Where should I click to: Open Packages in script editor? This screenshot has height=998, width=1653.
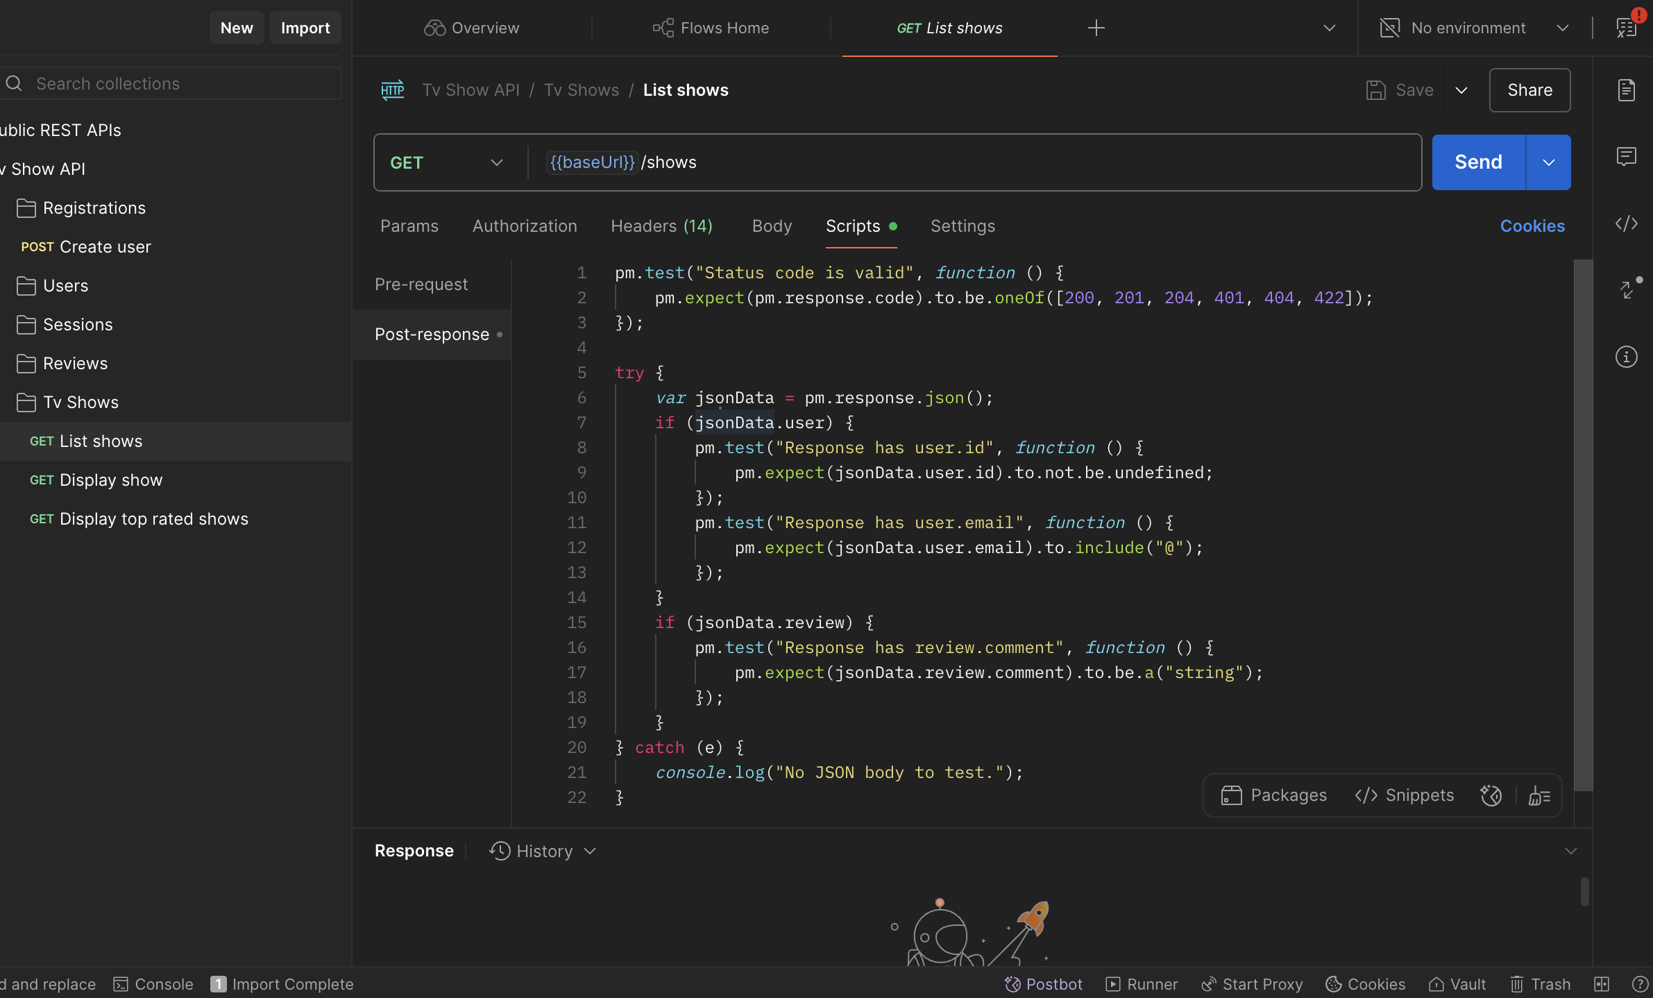(1273, 795)
